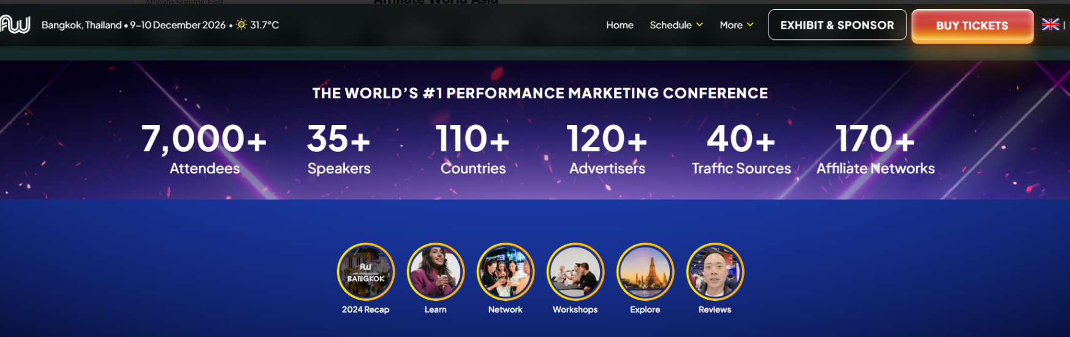
Task: Click the AW logo in header
Action: pos(15,25)
